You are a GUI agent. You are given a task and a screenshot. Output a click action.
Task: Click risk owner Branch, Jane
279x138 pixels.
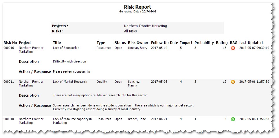coord(137,119)
